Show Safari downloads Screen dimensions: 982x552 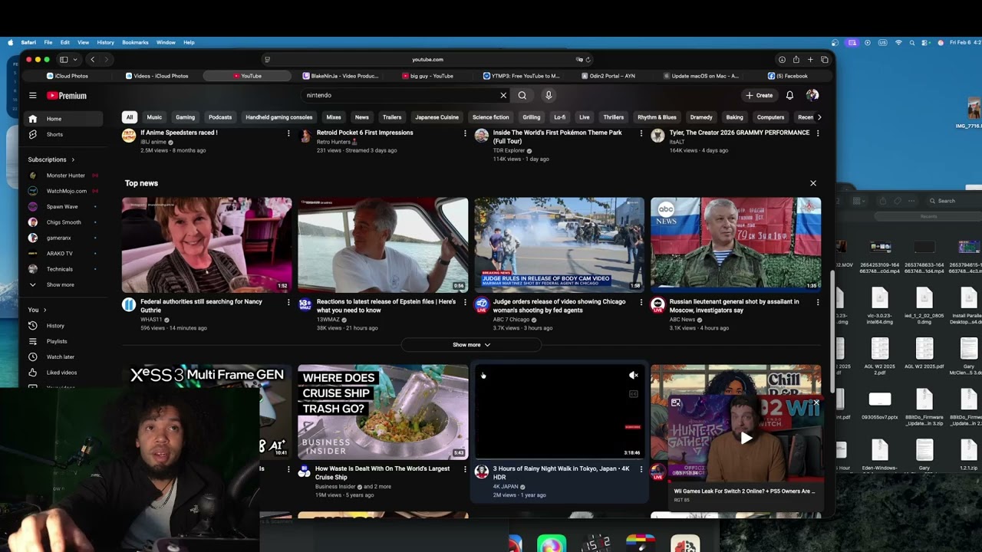coord(782,59)
